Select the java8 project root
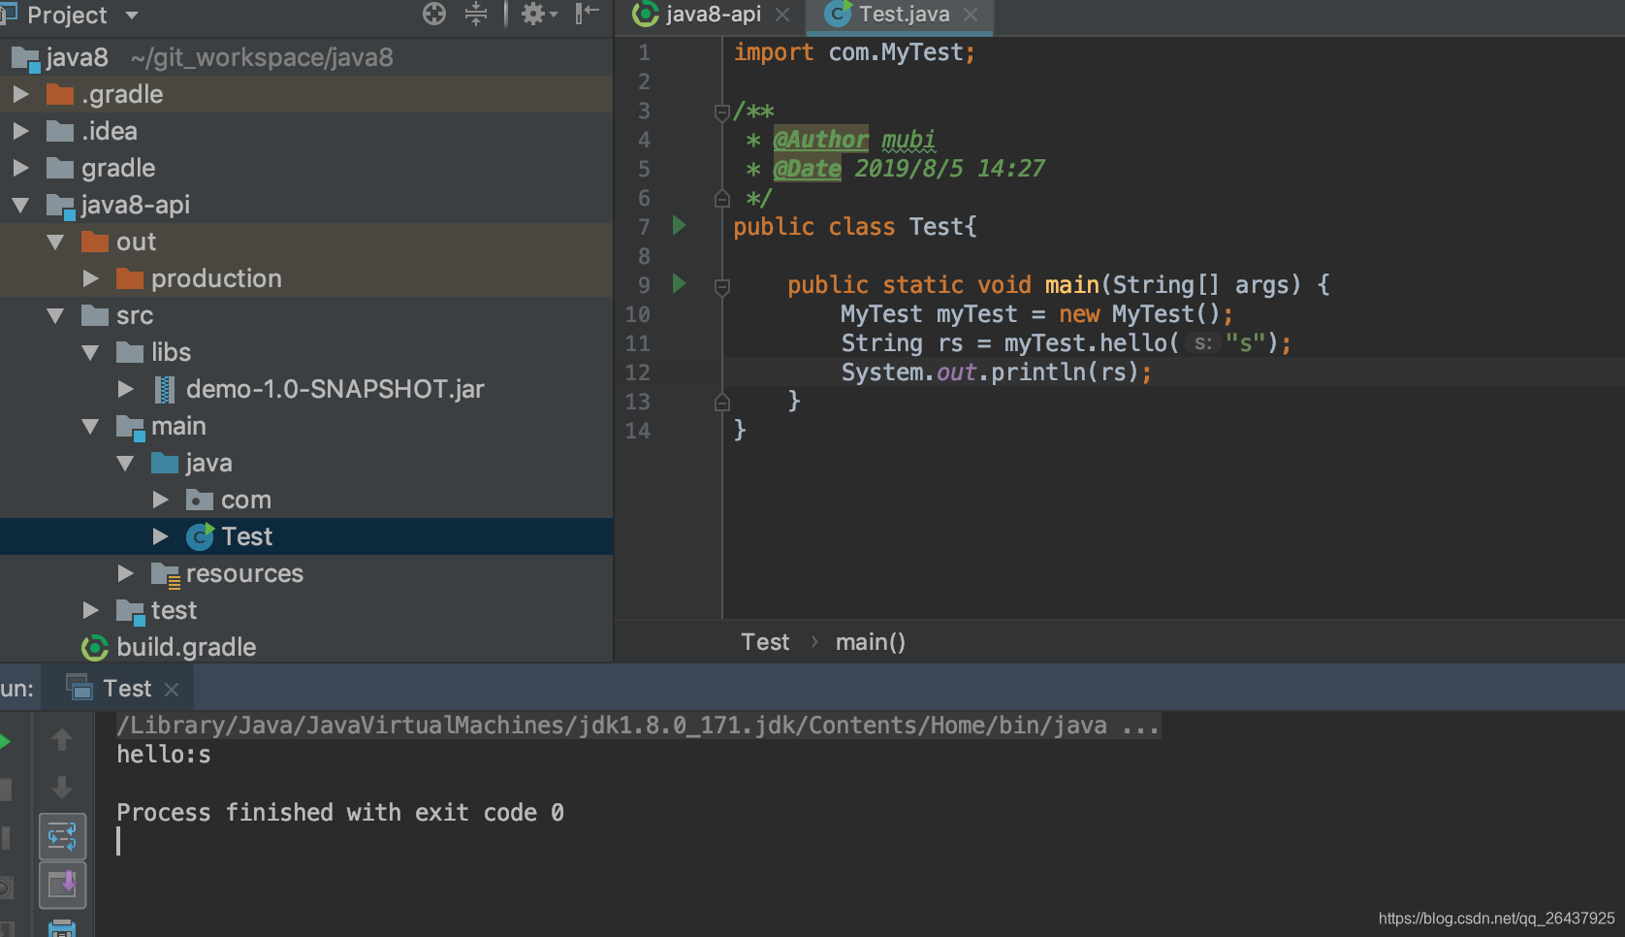The image size is (1625, 937). pos(306,57)
